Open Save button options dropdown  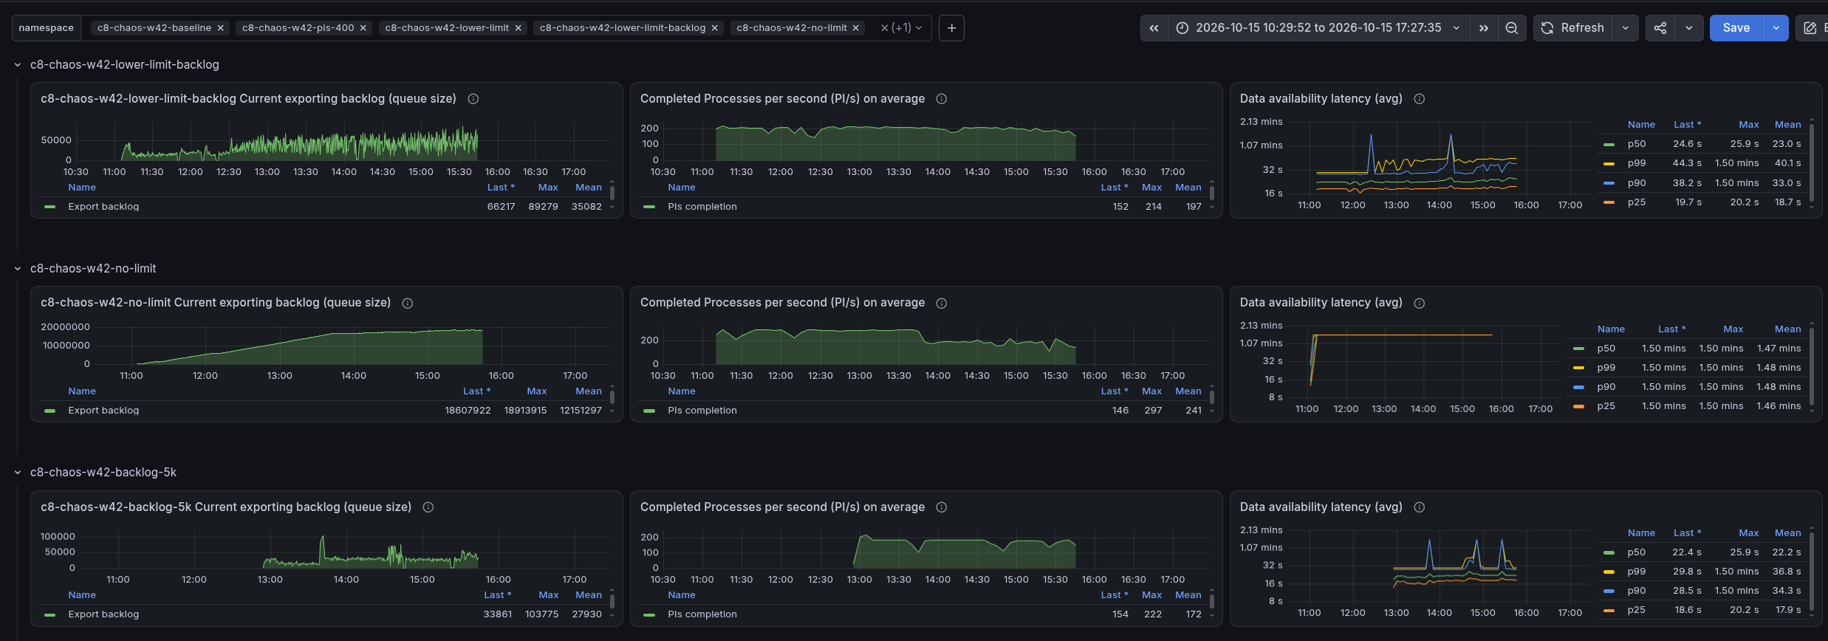pyautogui.click(x=1776, y=28)
